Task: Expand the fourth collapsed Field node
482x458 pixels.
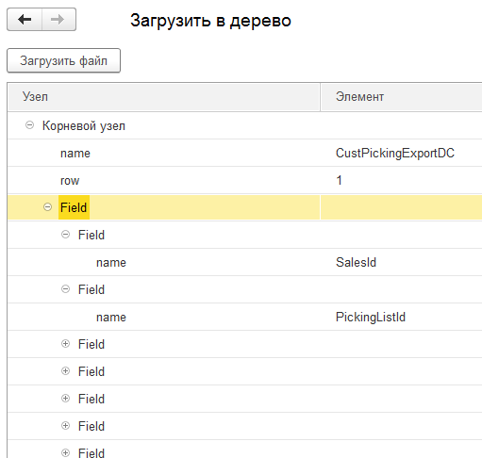Action: pyautogui.click(x=65, y=426)
